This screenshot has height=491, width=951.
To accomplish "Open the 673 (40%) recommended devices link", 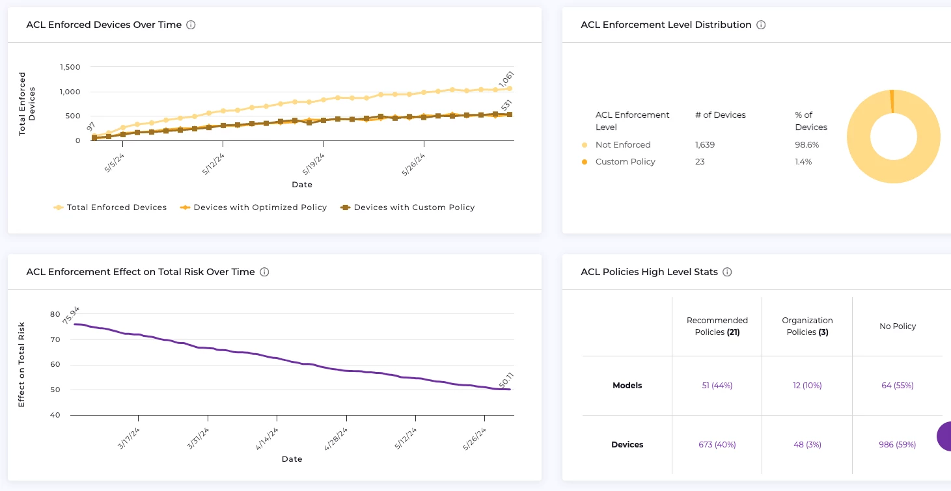I will point(717,445).
